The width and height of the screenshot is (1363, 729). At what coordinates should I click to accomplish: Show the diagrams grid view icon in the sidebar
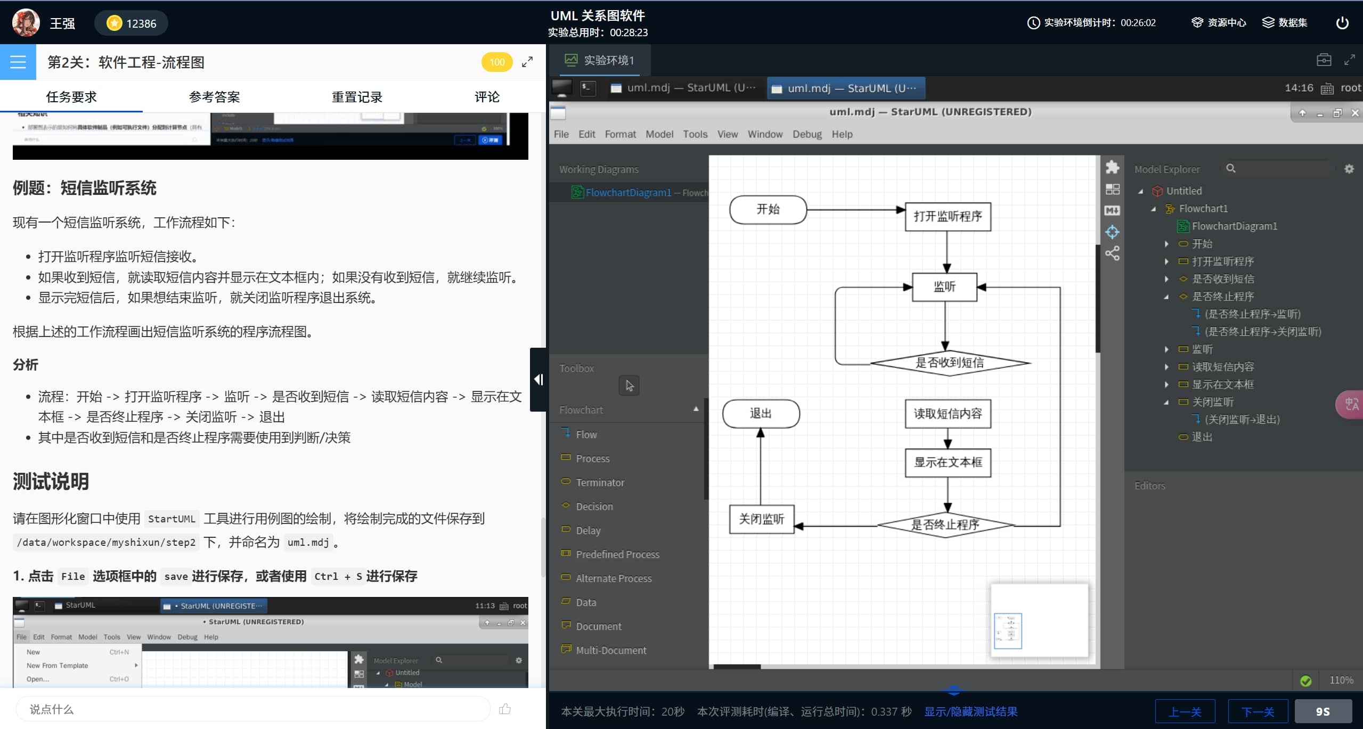coord(1112,189)
